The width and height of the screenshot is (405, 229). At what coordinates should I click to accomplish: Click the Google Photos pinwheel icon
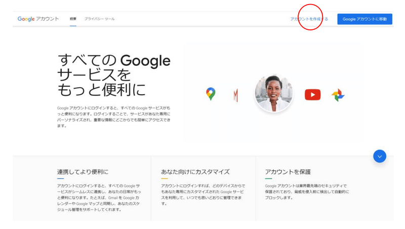point(338,95)
